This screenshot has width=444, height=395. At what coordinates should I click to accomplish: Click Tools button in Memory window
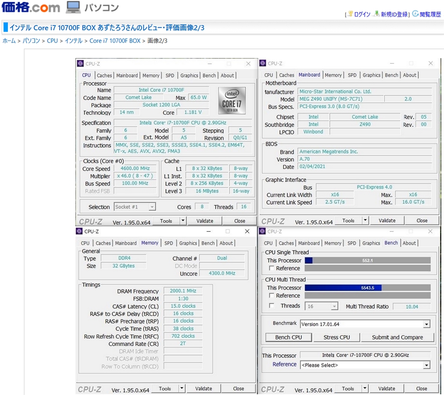(x=165, y=389)
